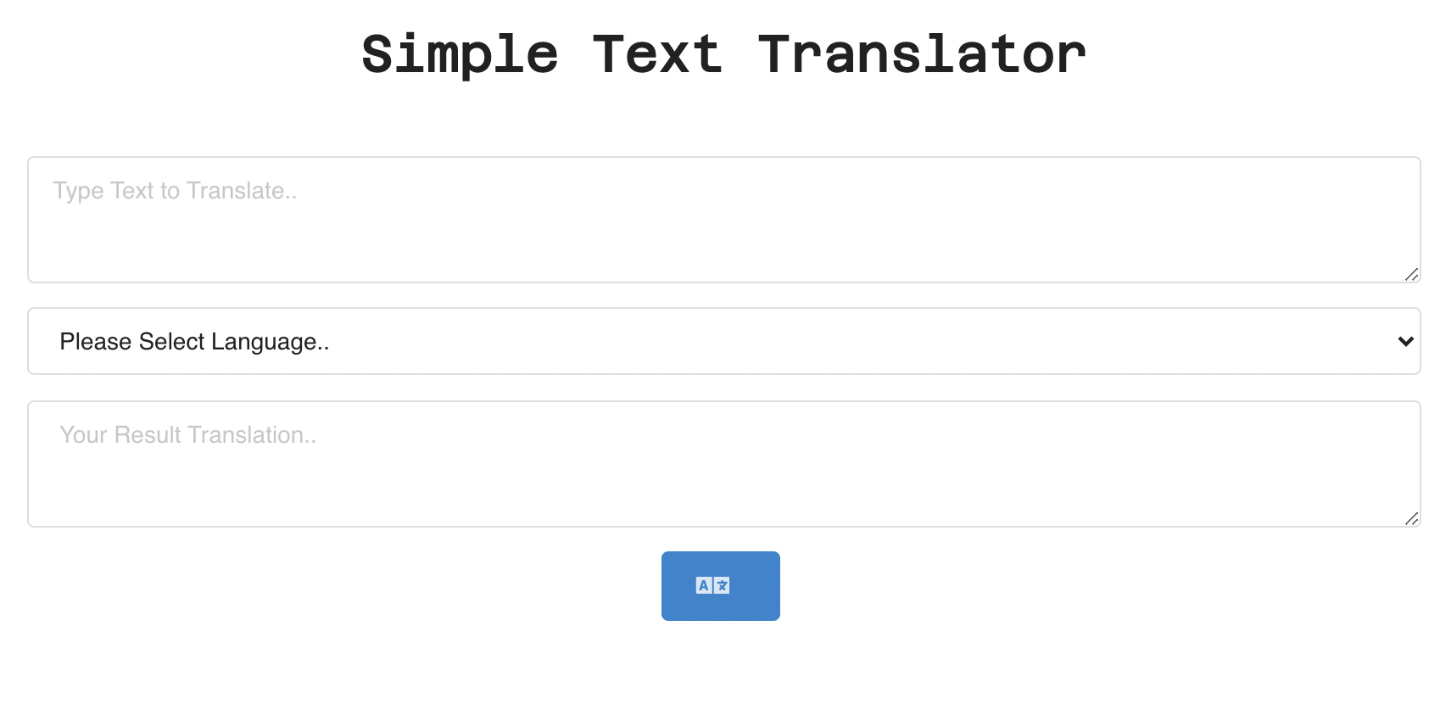This screenshot has height=704, width=1440.
Task: Click the "A" letter inside the translate icon
Action: pyautogui.click(x=705, y=584)
